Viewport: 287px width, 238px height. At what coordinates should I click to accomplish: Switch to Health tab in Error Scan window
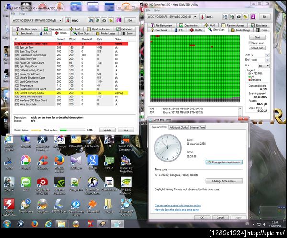(x=196, y=30)
